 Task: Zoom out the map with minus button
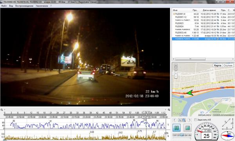pyautogui.click(x=176, y=77)
